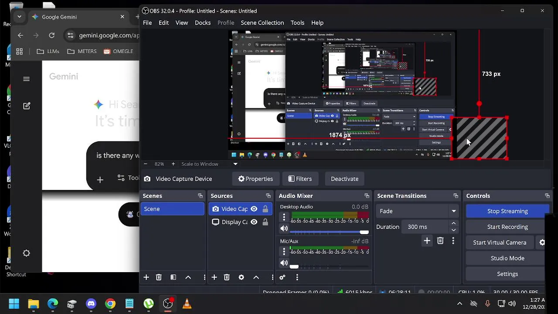Open the Edit menu
558x314 pixels.
(163, 23)
